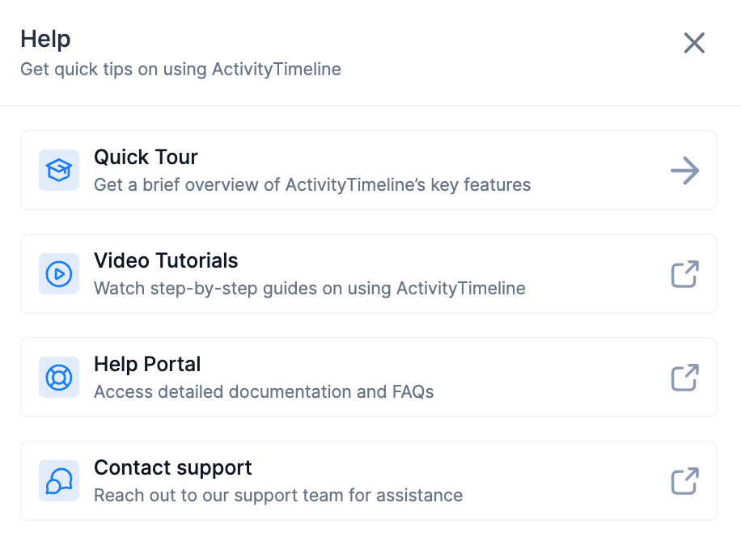Viewport: 741px width, 545px height.
Task: Click empty space inside the Help Portal card
Action: click(550, 377)
